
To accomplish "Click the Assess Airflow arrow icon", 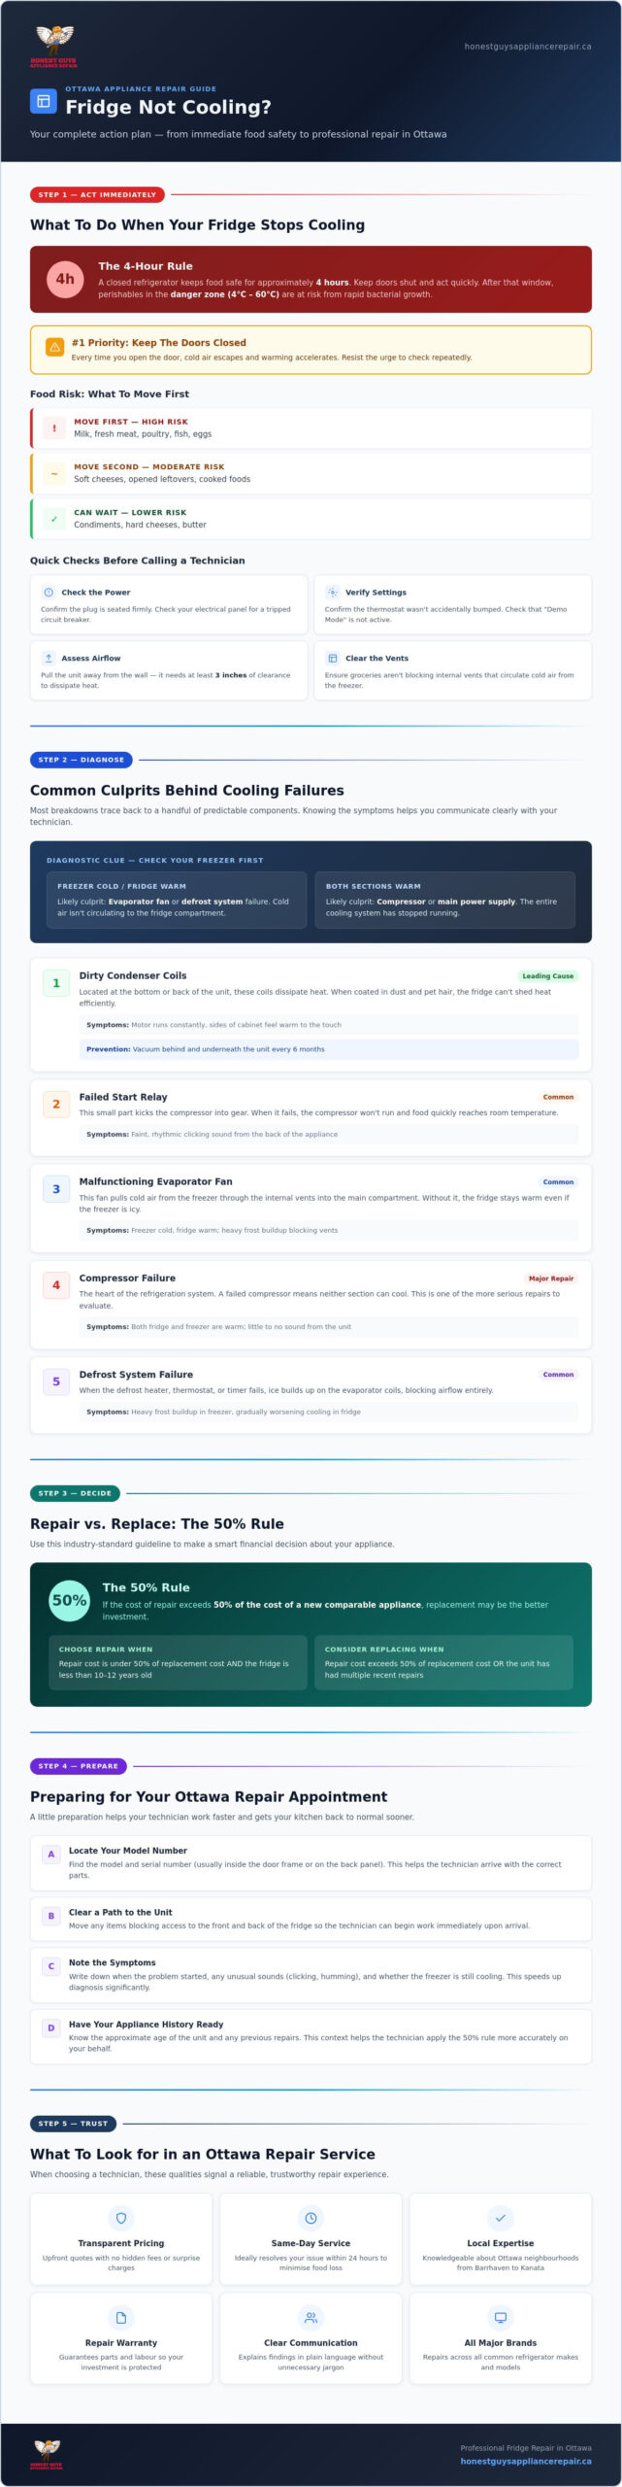I will pyautogui.click(x=49, y=658).
